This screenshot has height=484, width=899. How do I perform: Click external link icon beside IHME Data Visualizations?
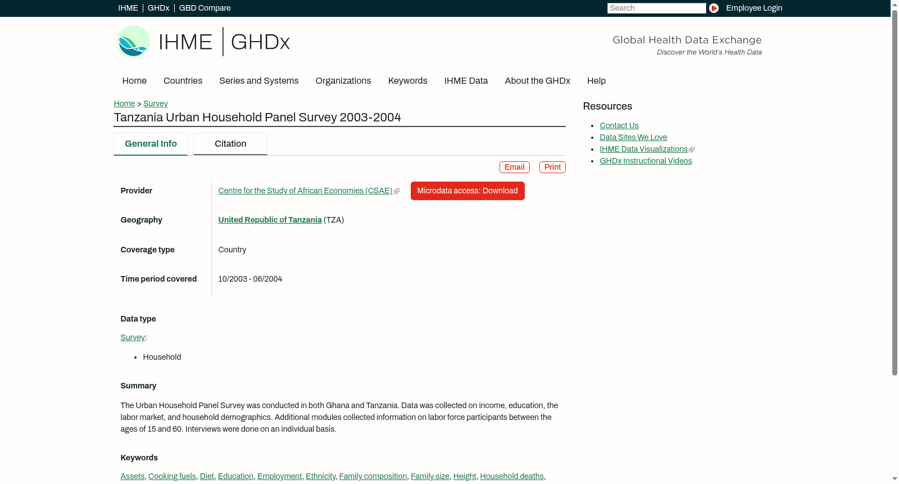click(x=692, y=150)
